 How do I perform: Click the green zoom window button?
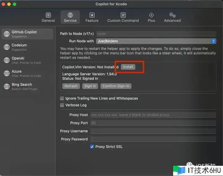[15, 4]
